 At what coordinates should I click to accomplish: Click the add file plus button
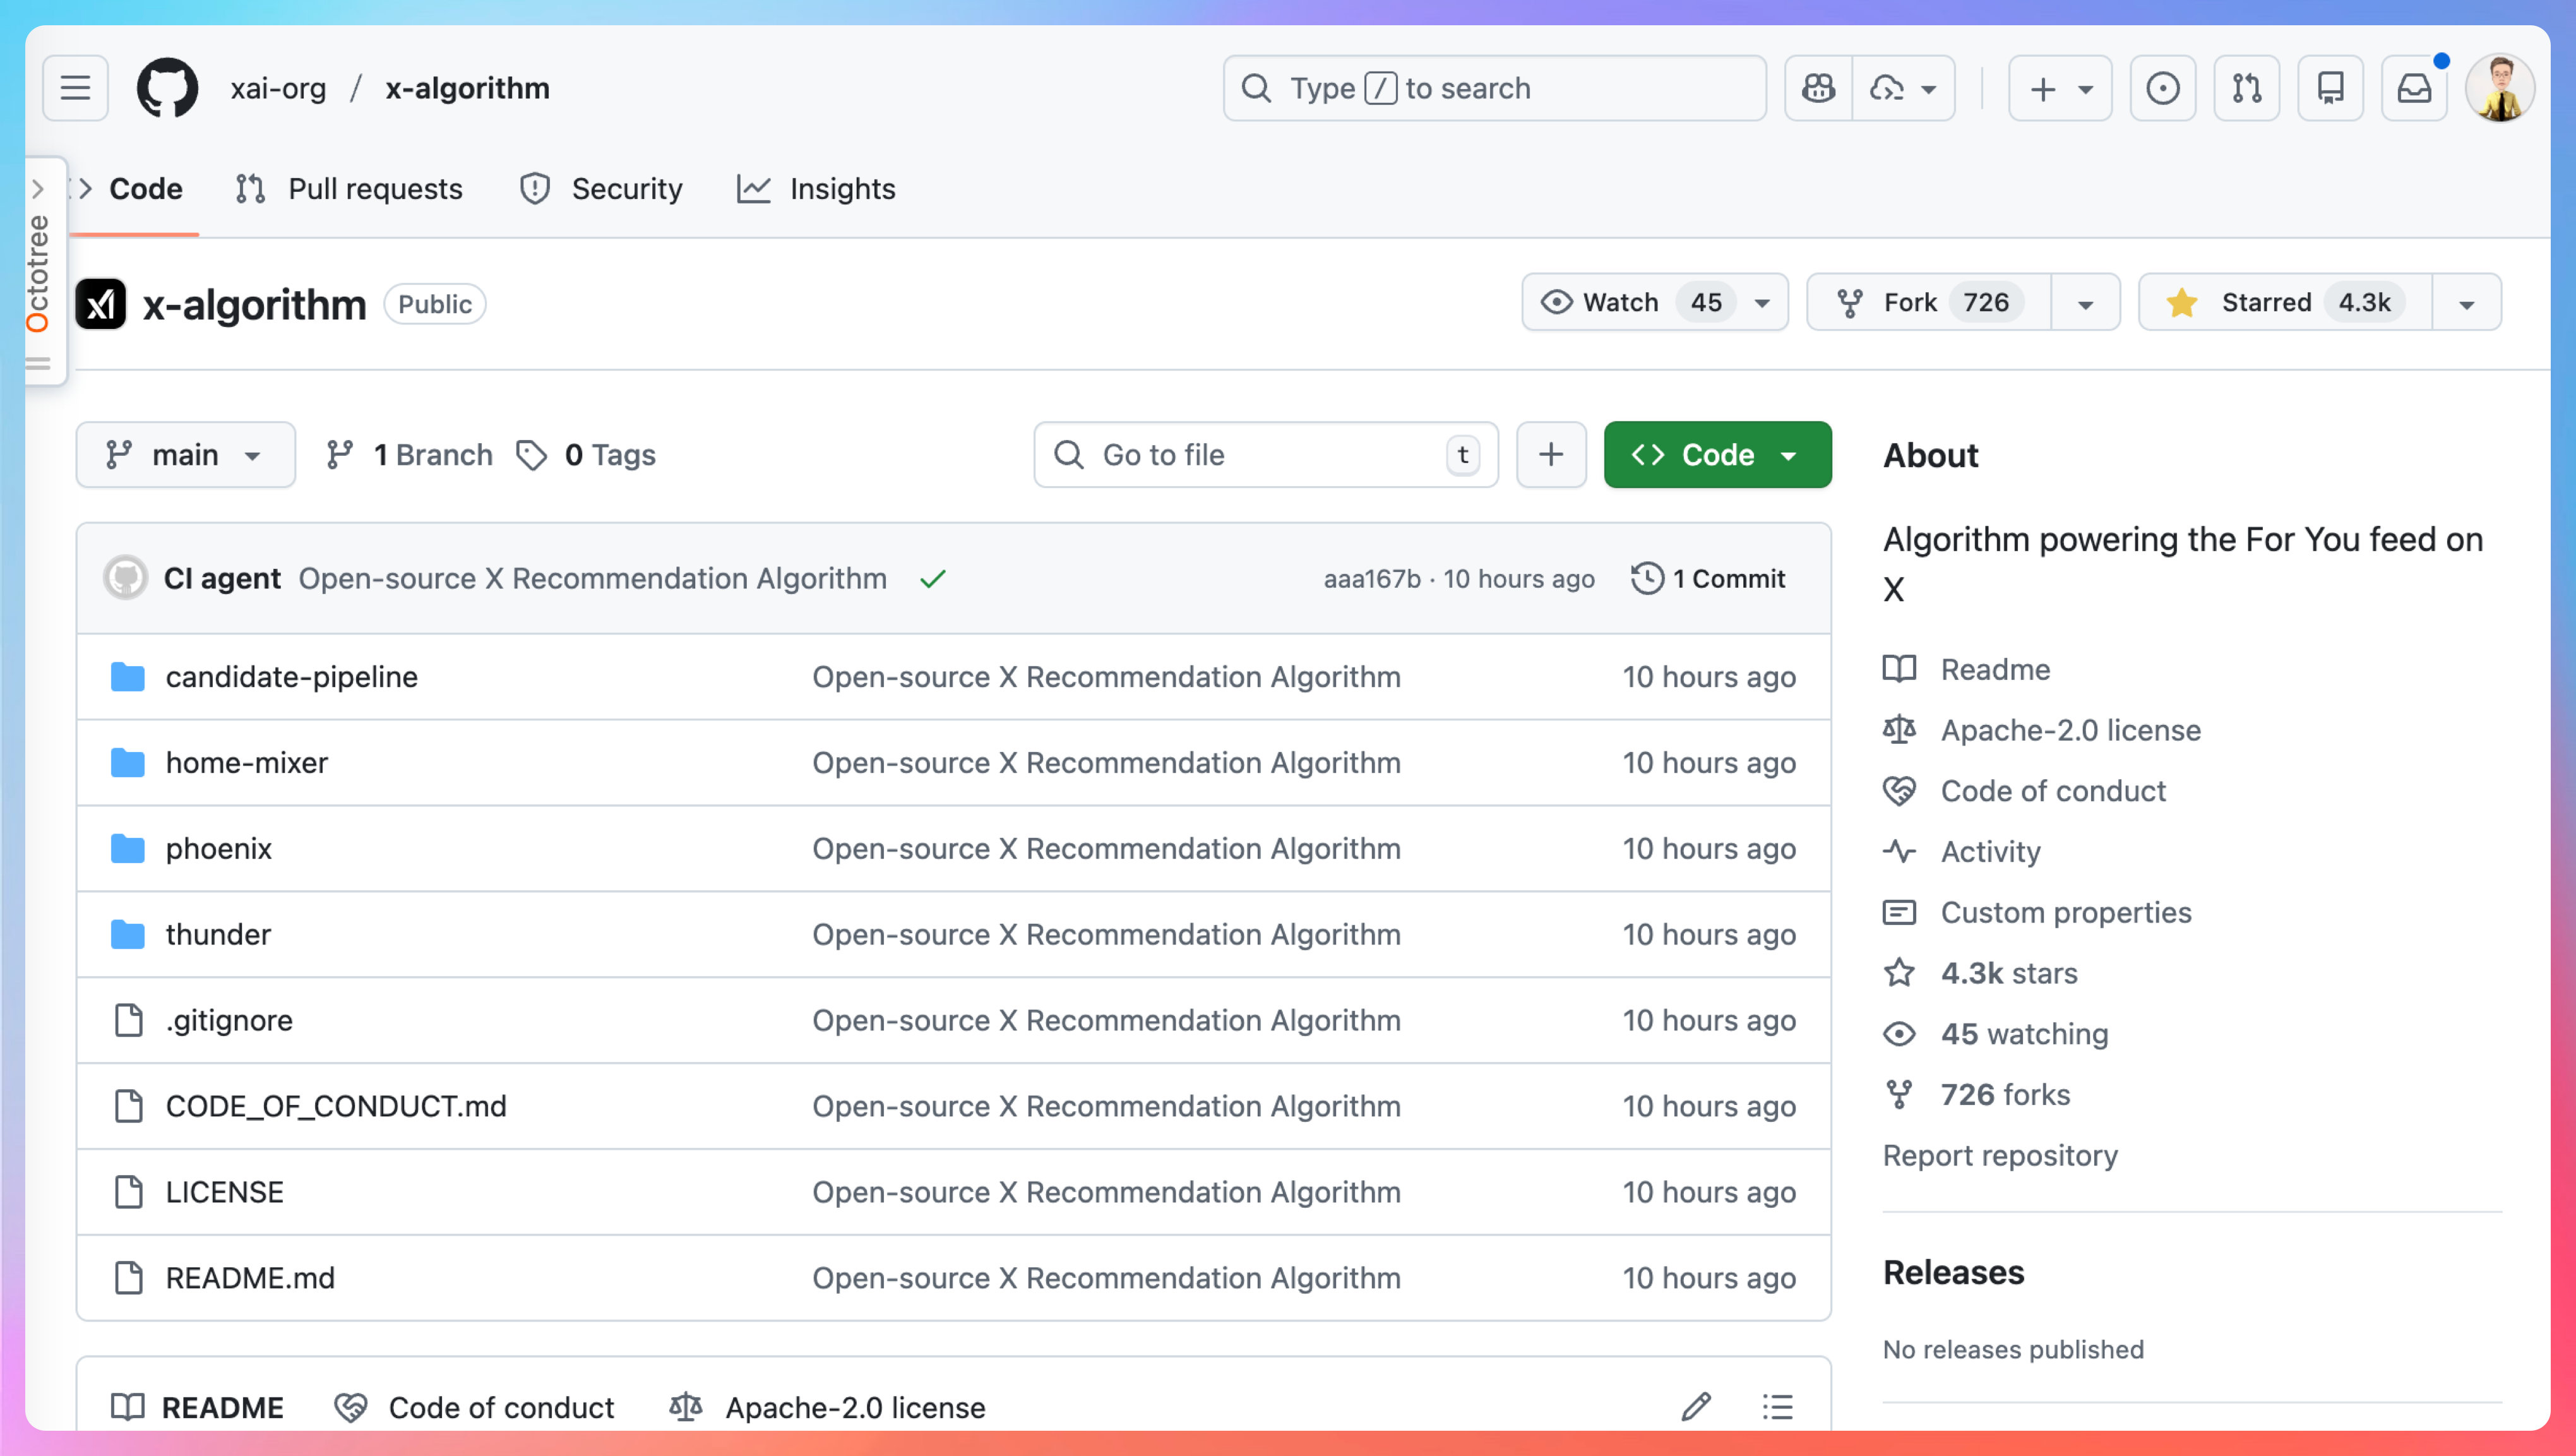(1550, 455)
